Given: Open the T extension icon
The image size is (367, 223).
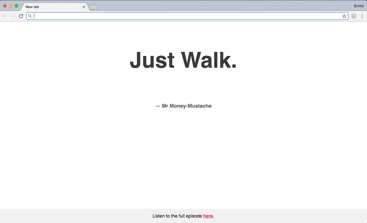Looking at the screenshot, I should point(354,16).
